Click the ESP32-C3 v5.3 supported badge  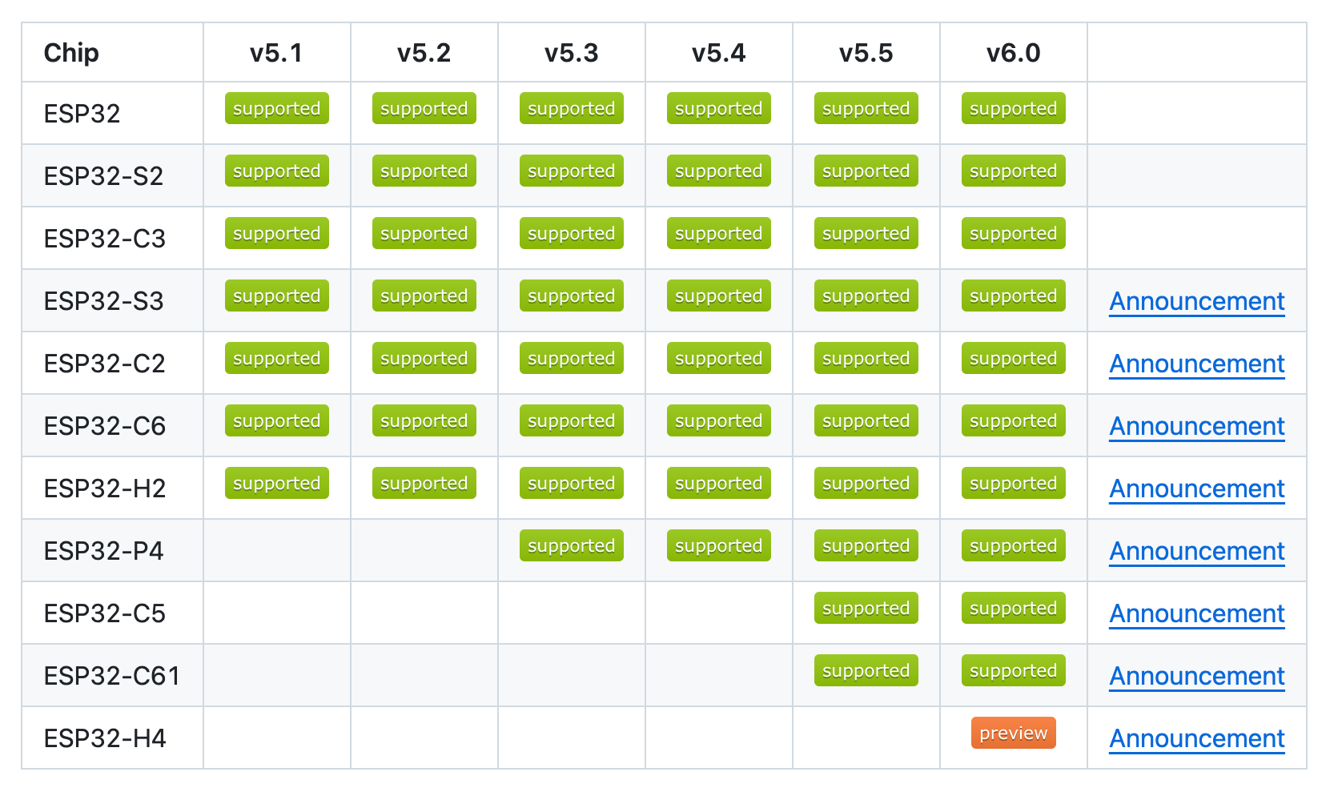click(572, 233)
